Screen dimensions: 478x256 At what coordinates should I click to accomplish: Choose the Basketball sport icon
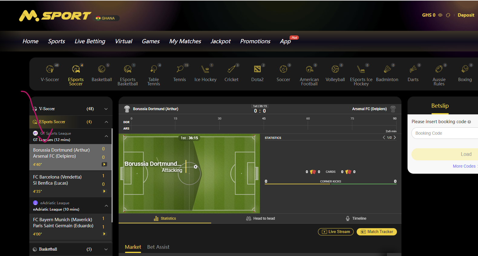[102, 69]
